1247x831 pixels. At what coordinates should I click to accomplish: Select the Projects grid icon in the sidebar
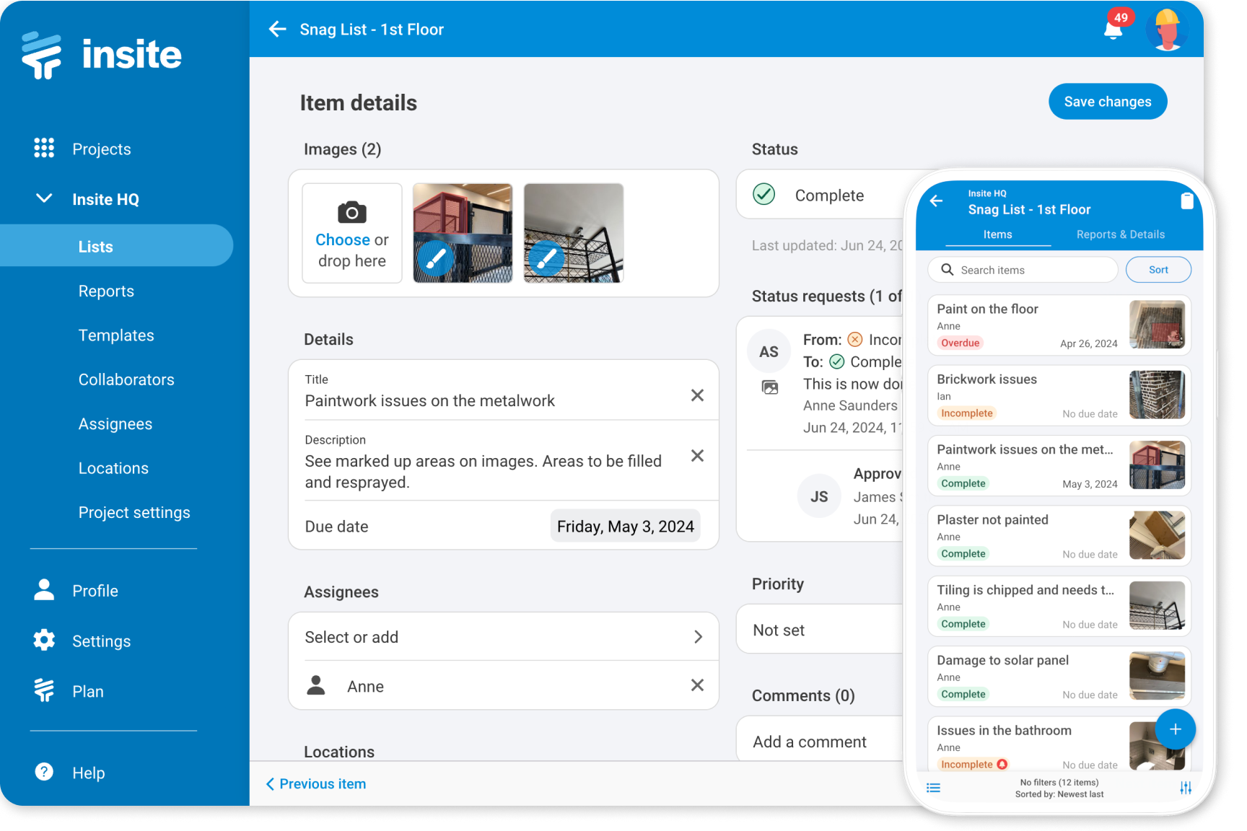click(44, 149)
